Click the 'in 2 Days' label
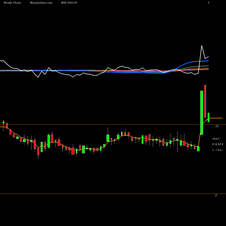 (217, 150)
